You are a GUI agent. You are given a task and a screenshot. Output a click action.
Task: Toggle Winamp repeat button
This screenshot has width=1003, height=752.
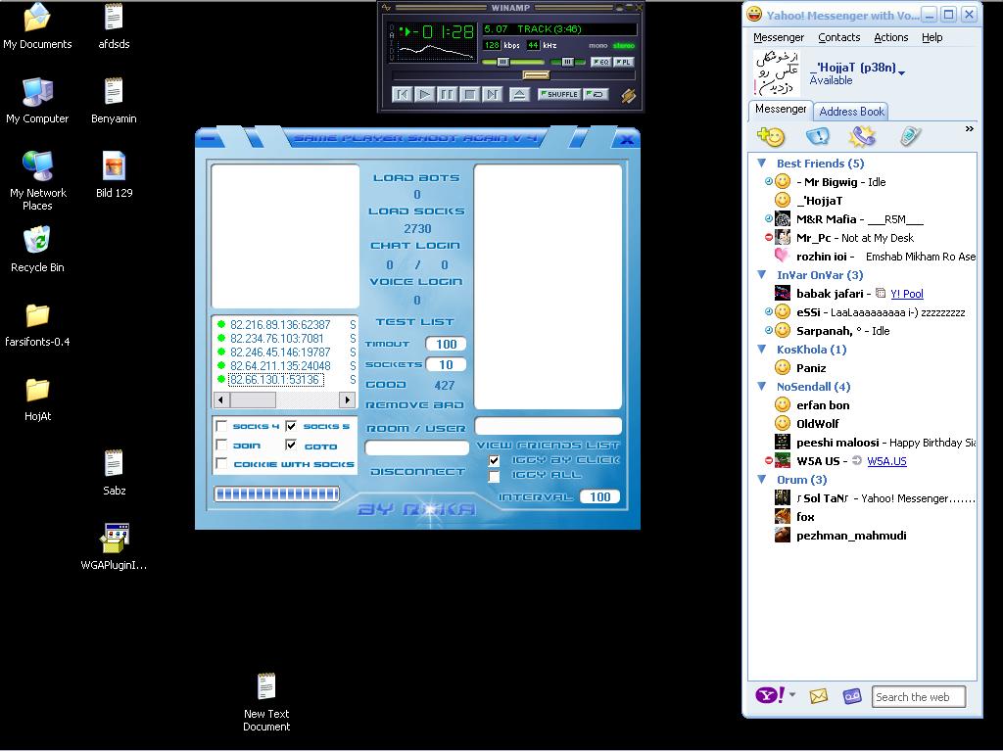coord(597,95)
